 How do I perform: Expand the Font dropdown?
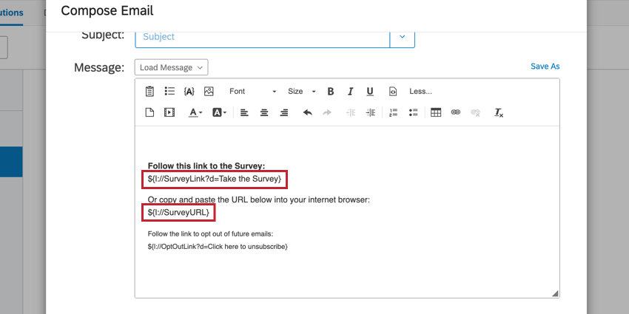[253, 92]
